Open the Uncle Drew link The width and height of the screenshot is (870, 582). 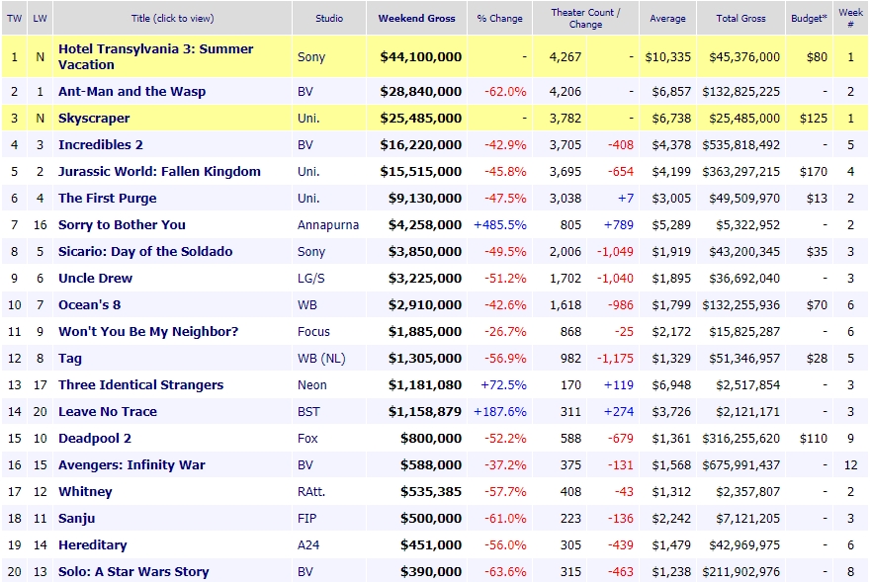[x=96, y=278]
